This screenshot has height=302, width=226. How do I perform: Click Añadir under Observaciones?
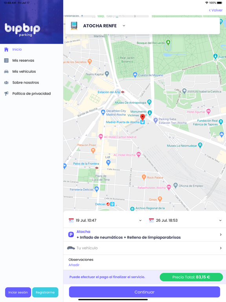(x=74, y=265)
